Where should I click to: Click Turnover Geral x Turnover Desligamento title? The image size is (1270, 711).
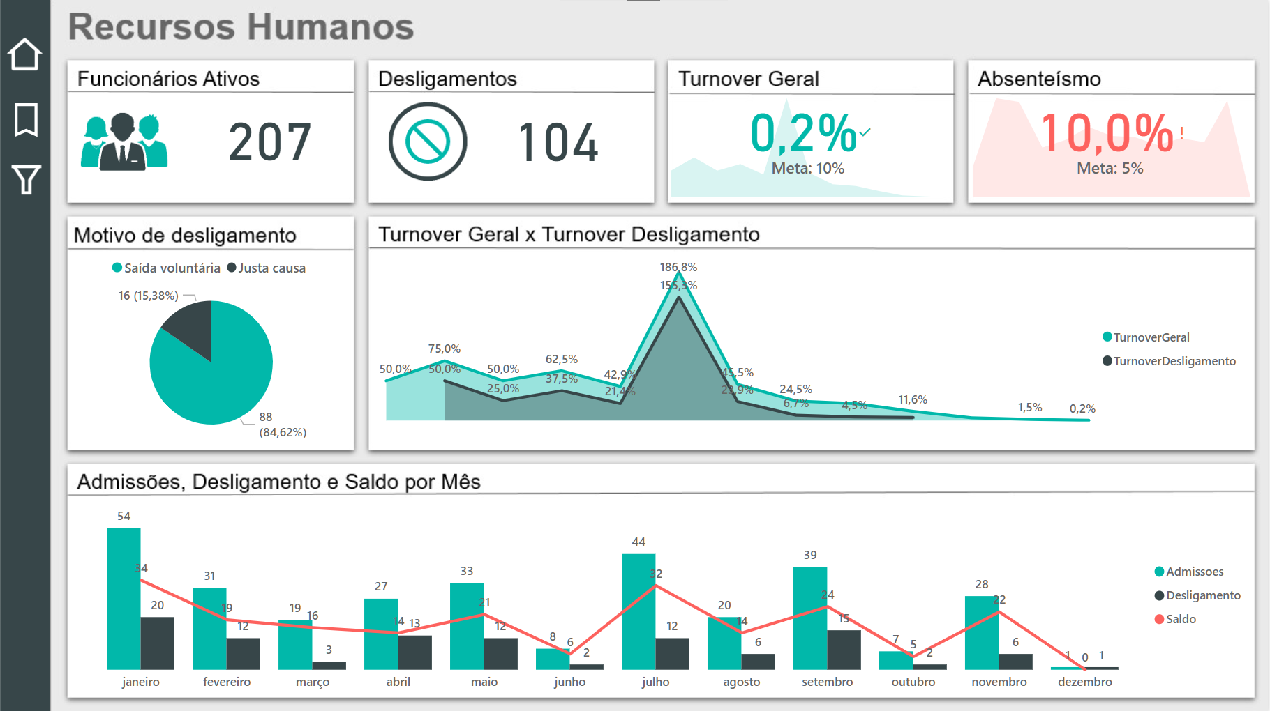pos(569,234)
